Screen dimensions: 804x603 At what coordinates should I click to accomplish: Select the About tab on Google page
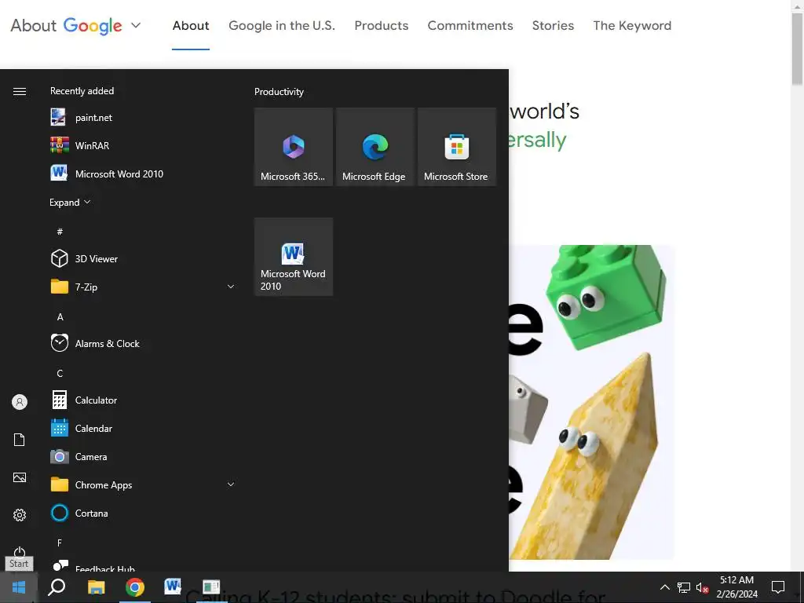(191, 26)
